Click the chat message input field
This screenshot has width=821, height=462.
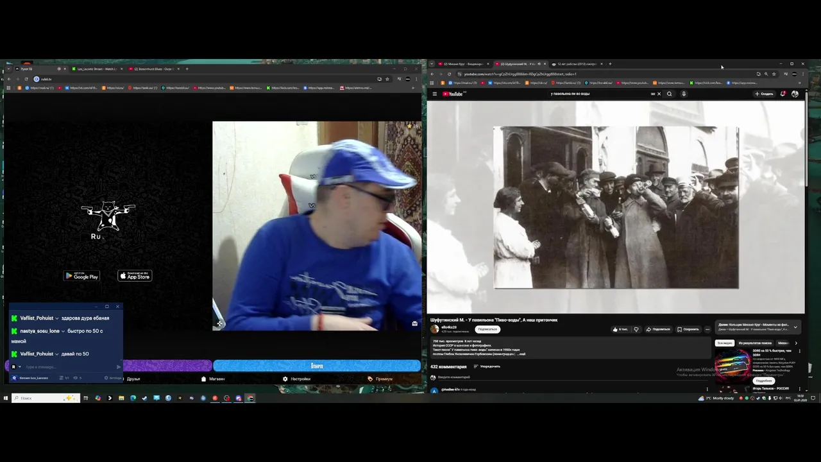point(69,366)
